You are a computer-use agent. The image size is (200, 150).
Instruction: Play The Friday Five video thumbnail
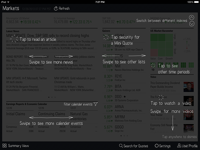pyautogui.click(x=189, y=101)
